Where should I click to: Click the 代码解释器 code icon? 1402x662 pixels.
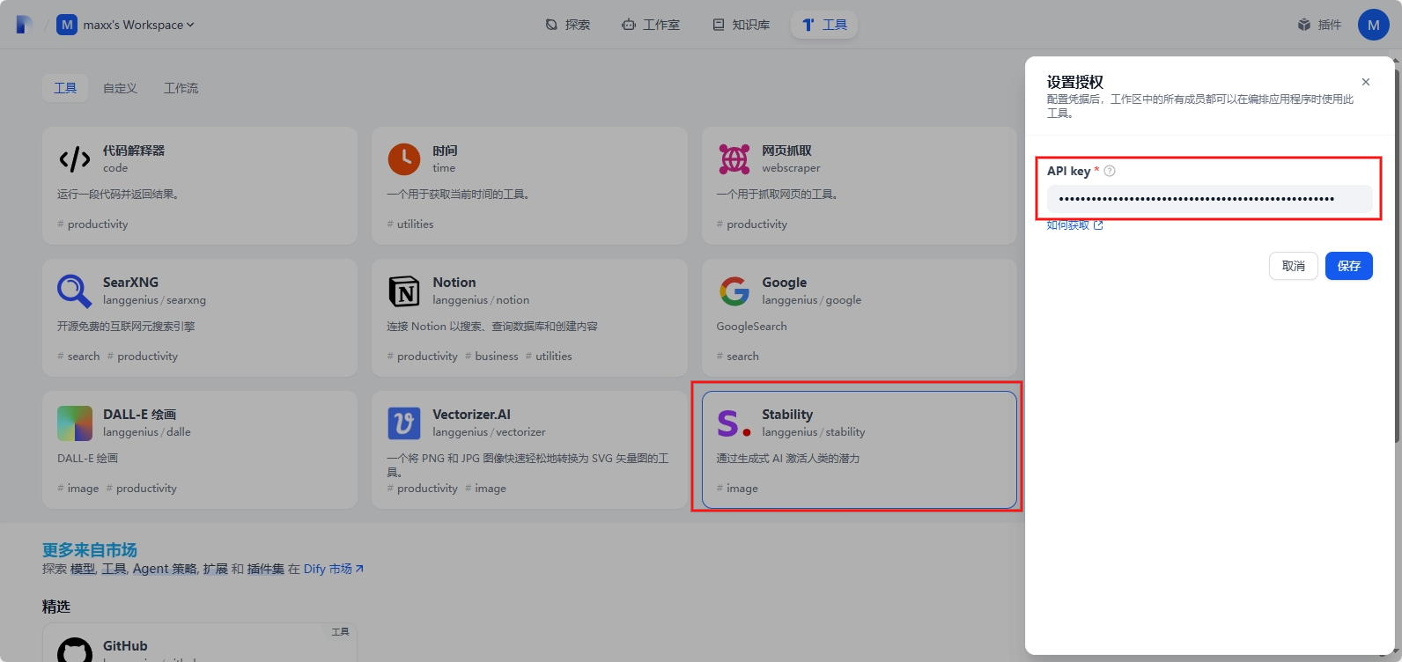(x=75, y=159)
